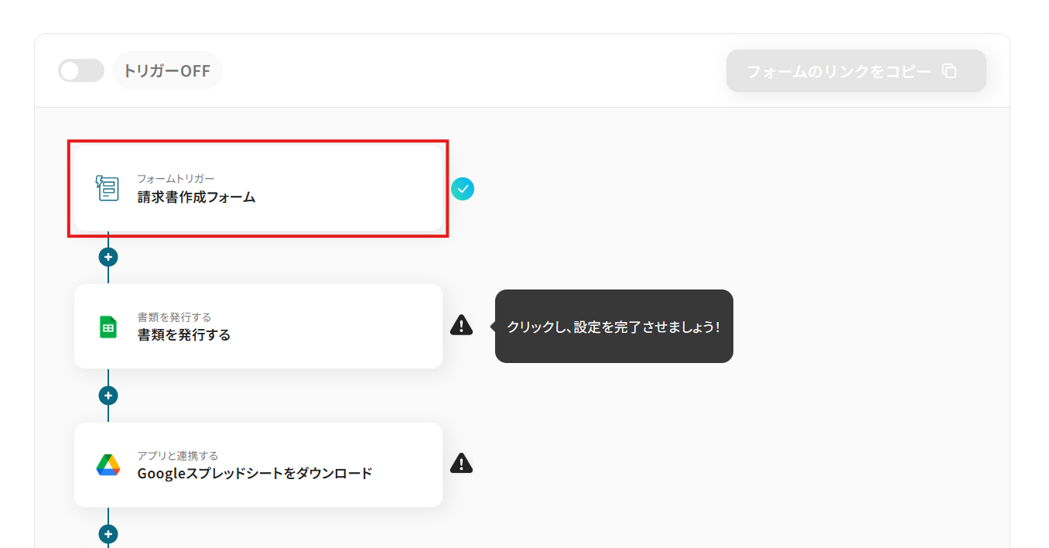The height and width of the screenshot is (548, 1049).
Task: Click the フォームトリガー small label
Action: pyautogui.click(x=176, y=179)
